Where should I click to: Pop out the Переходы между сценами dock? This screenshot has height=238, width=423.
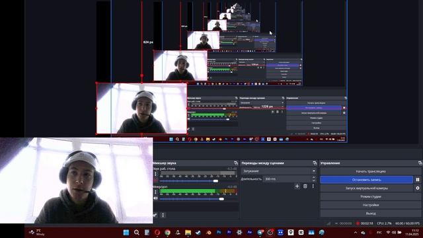(315, 163)
